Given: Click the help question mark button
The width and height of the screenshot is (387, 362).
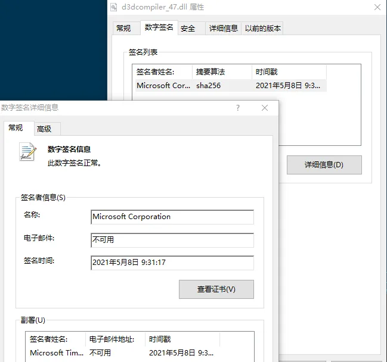Looking at the screenshot, I should click(238, 108).
